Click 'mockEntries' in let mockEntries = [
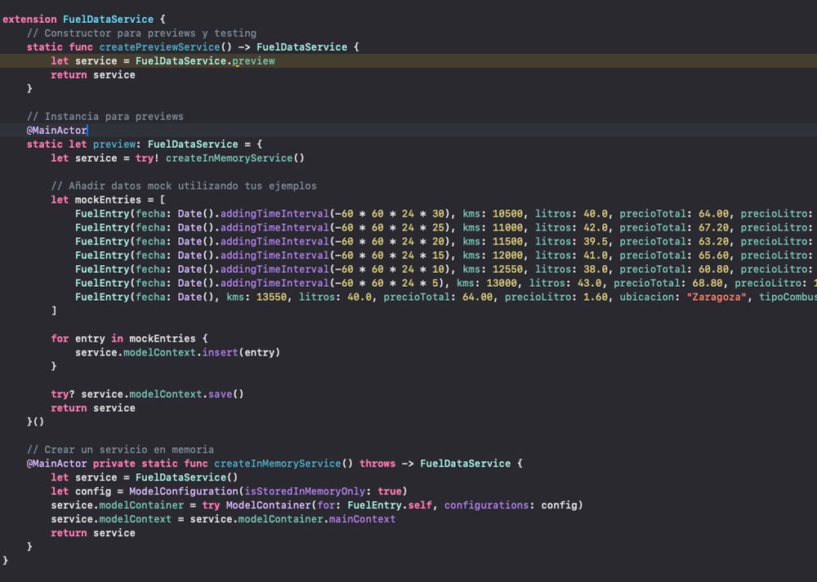 pyautogui.click(x=108, y=199)
